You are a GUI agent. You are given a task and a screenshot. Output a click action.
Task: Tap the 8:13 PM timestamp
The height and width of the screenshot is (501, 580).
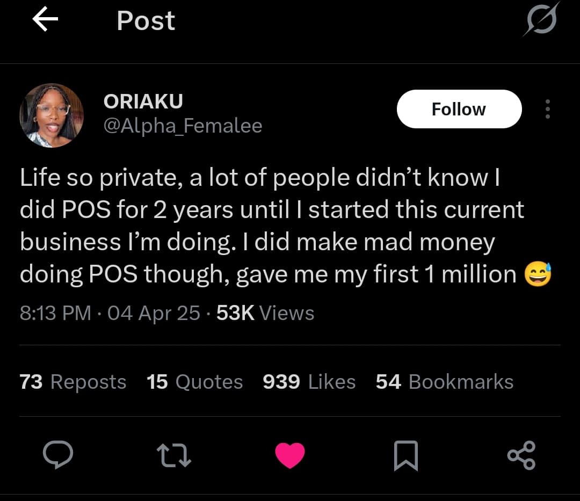click(55, 313)
